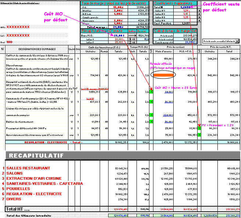Select the Total M coefficient 1,2650 cell
The image size is (241, 218).
pos(185,7)
